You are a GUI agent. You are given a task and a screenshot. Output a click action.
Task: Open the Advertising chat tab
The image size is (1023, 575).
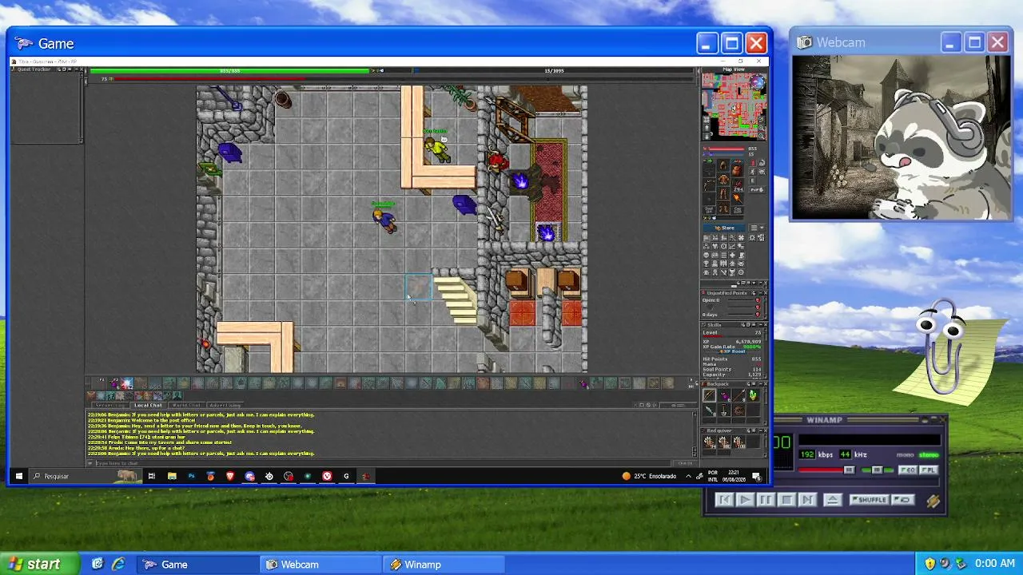tap(225, 405)
